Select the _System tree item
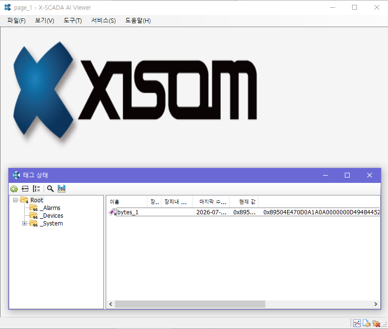 click(51, 224)
